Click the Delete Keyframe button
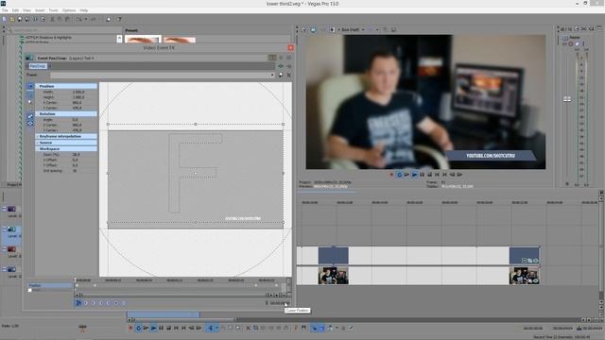The width and height of the screenshot is (605, 340). coord(124,303)
